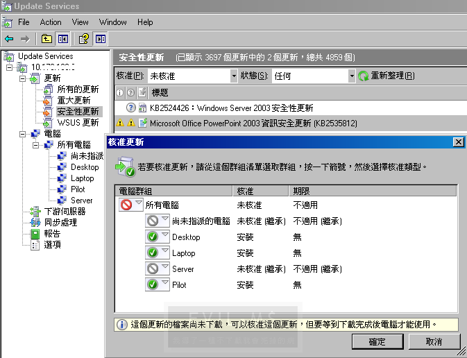Screen dimensions: 467x358
Task: Select 安全性更新 in the tree
Action: [79, 112]
